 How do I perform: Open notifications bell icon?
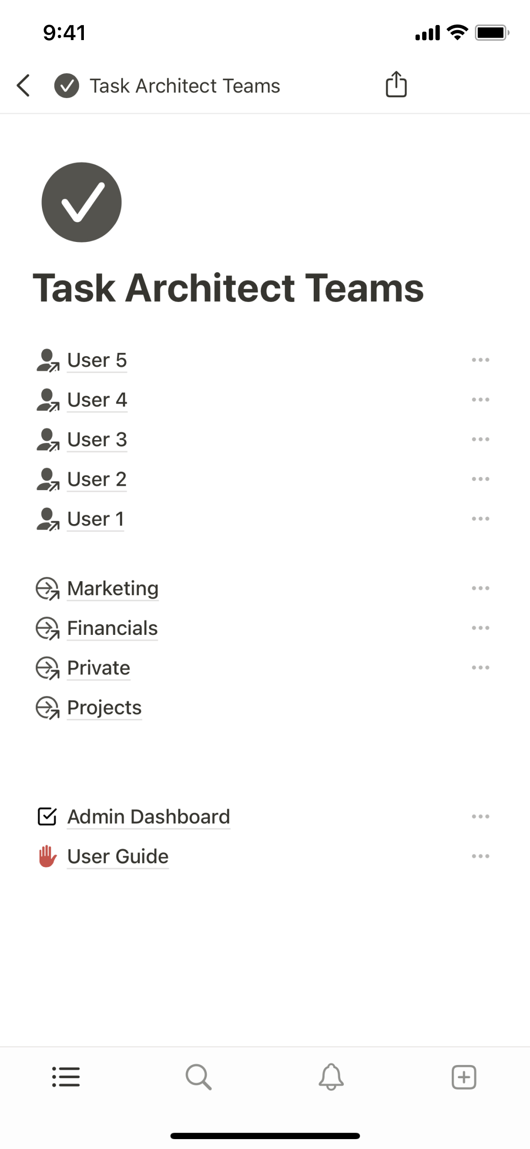(x=331, y=1077)
